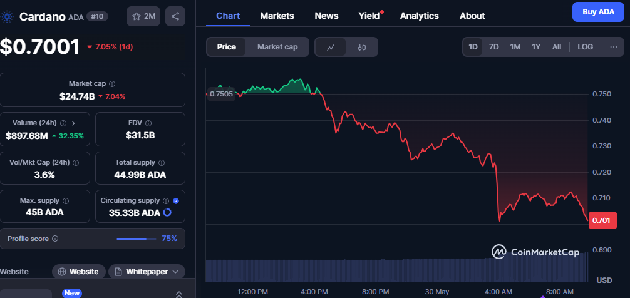Image resolution: width=630 pixels, height=298 pixels.
Task: Show Total supply info icon
Action: (162, 163)
